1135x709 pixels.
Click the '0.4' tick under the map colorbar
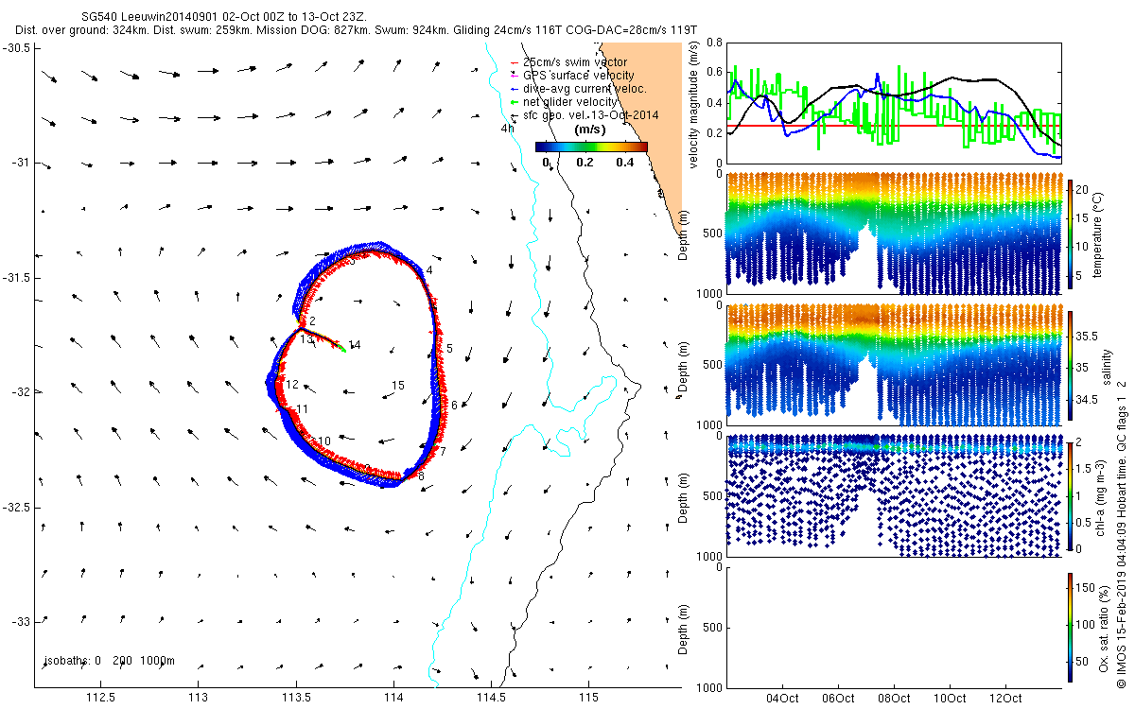click(x=624, y=163)
